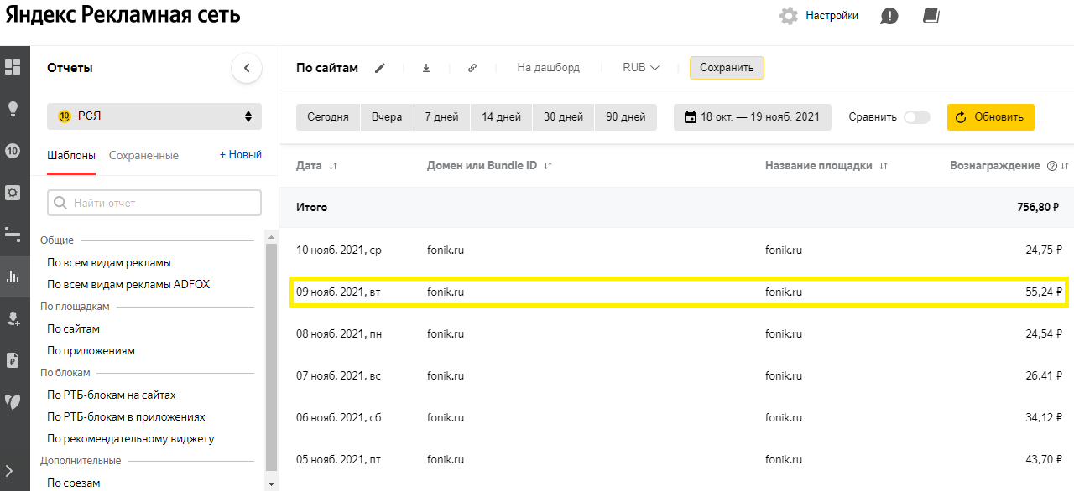Click the yellow Обновить button

(990, 117)
